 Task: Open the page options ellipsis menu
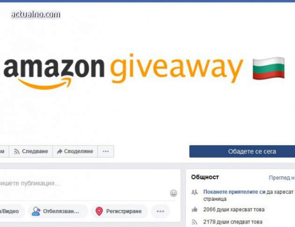point(106,151)
